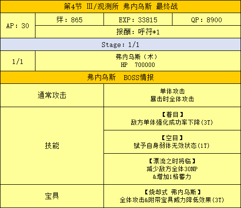Click the HP 700000 value
Screen dimensions: 241x208
point(138,65)
